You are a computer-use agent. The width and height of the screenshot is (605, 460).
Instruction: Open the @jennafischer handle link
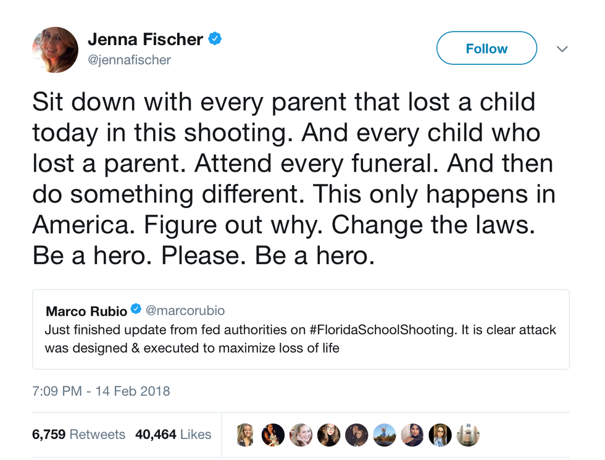(129, 60)
